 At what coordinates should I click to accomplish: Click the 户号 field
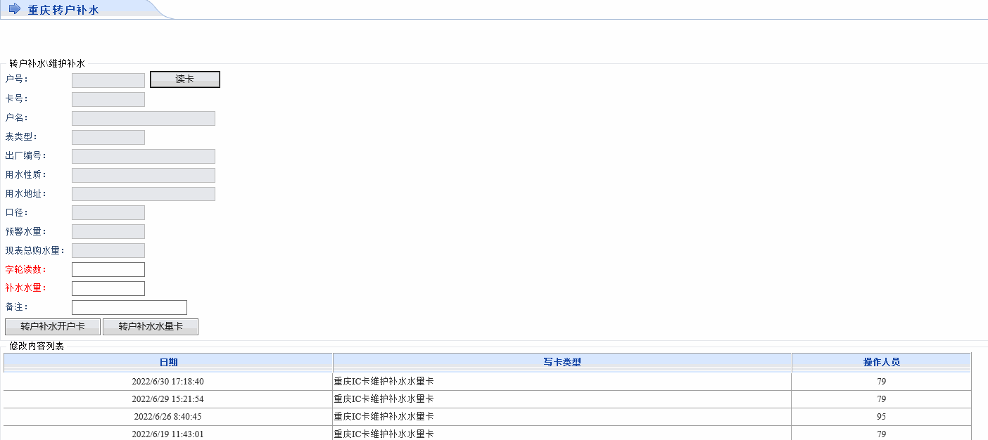tap(108, 80)
